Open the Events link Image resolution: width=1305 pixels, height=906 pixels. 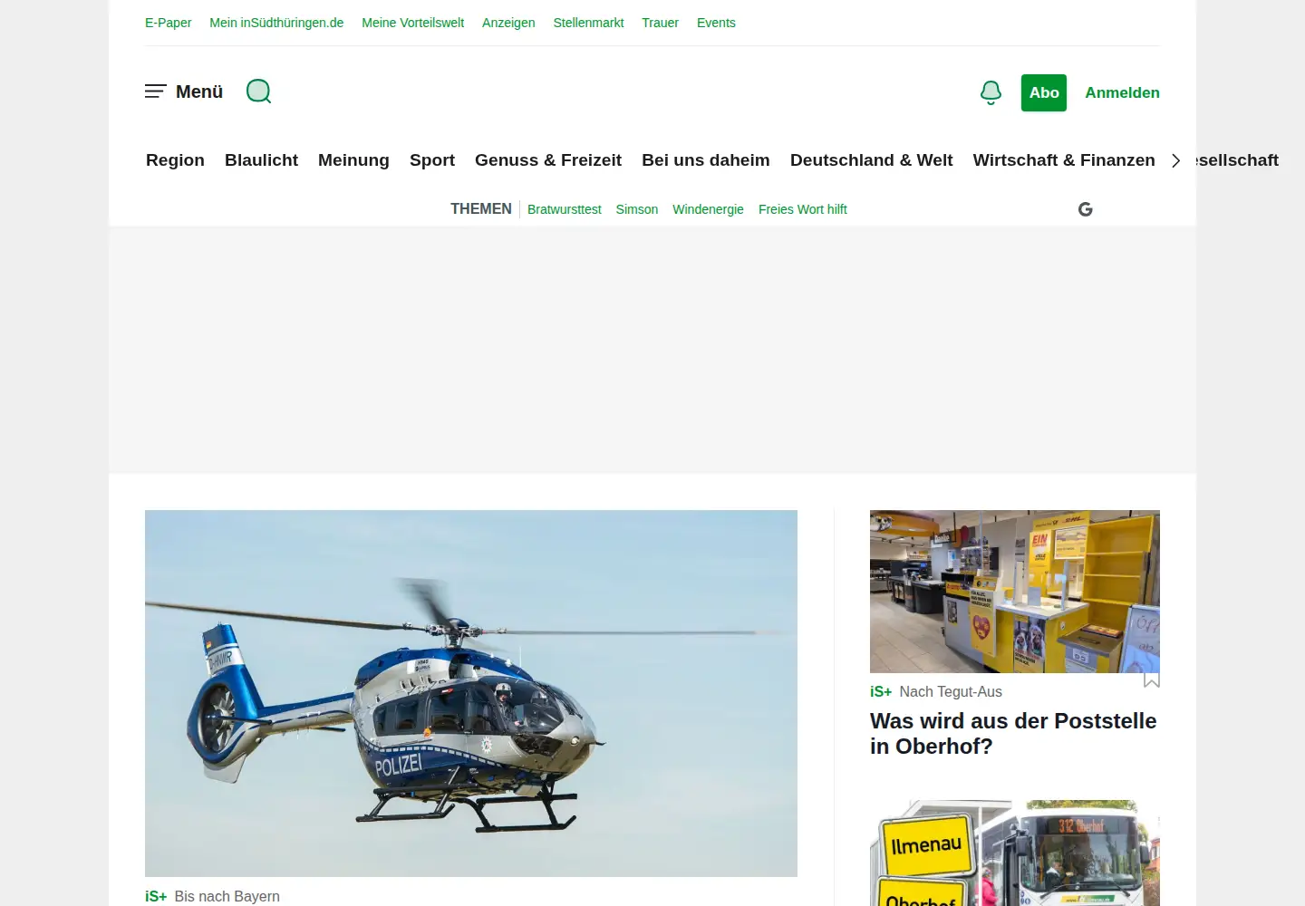point(716,23)
